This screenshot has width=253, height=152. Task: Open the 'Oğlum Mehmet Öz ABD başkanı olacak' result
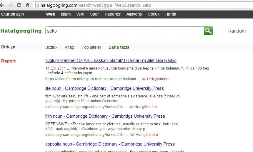(x=111, y=60)
